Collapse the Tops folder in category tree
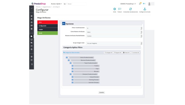Screen dimensions: 185x105 point(72,63)
